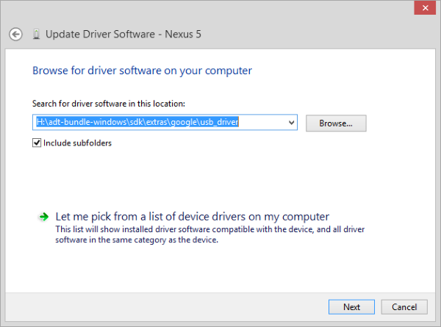Go back using the circular arrow icon

click(x=15, y=35)
